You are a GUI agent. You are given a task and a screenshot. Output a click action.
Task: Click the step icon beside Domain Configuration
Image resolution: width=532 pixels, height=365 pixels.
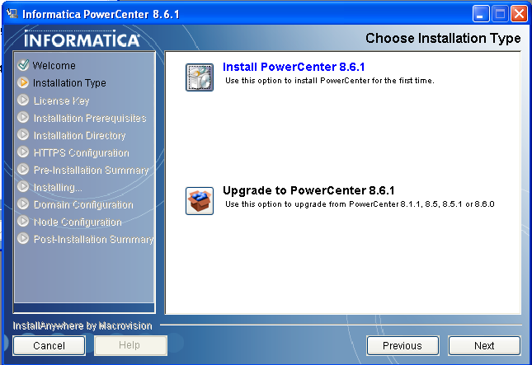23,204
